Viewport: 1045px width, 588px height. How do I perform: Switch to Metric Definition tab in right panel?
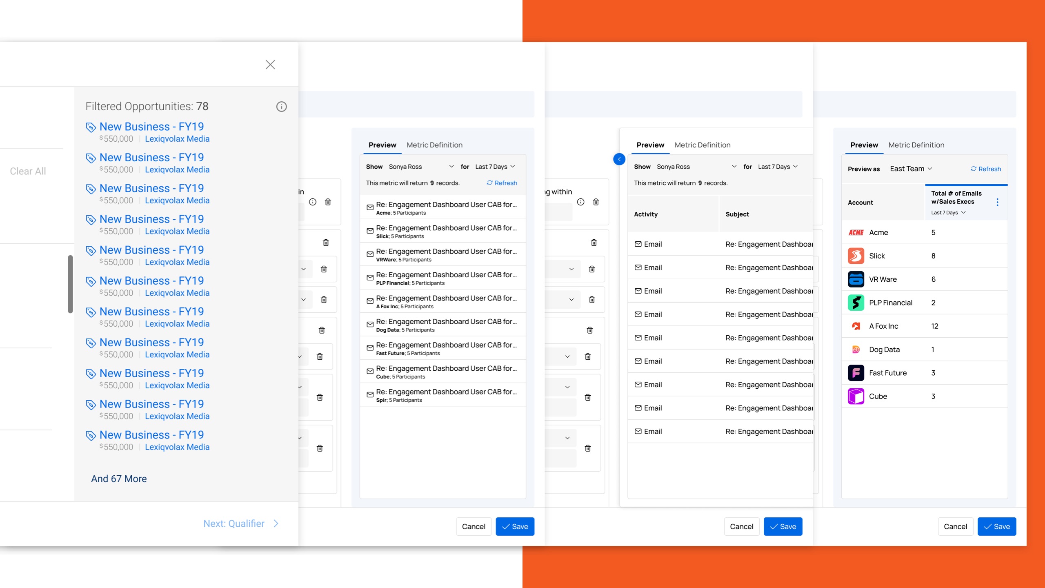point(916,145)
